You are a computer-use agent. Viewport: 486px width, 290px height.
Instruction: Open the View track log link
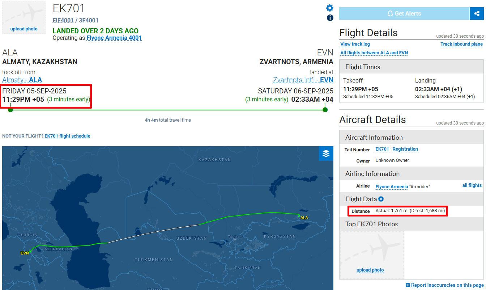click(x=355, y=44)
